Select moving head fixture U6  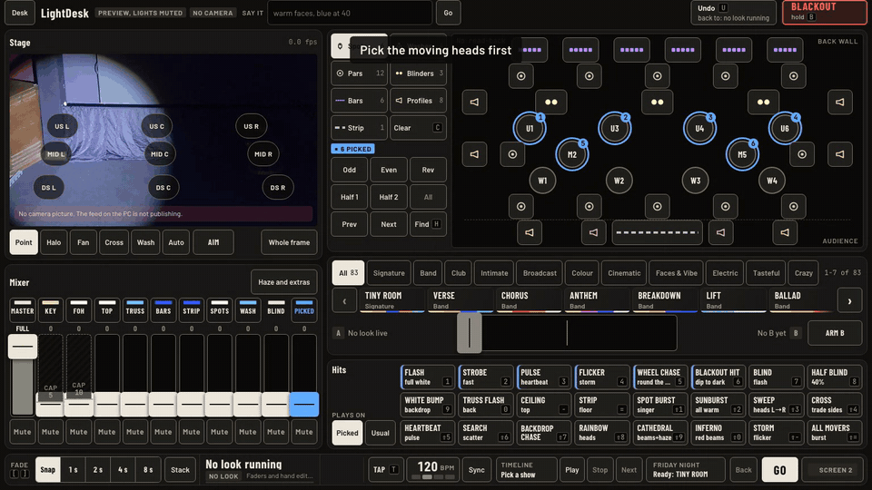click(784, 128)
